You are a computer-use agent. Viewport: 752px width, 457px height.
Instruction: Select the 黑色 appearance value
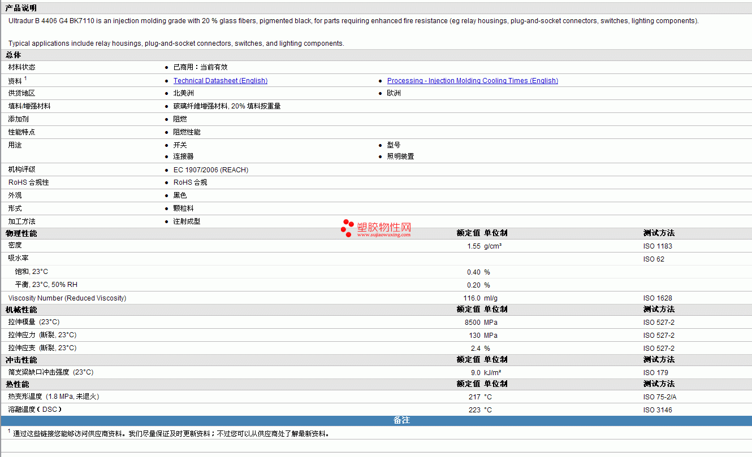[180, 195]
